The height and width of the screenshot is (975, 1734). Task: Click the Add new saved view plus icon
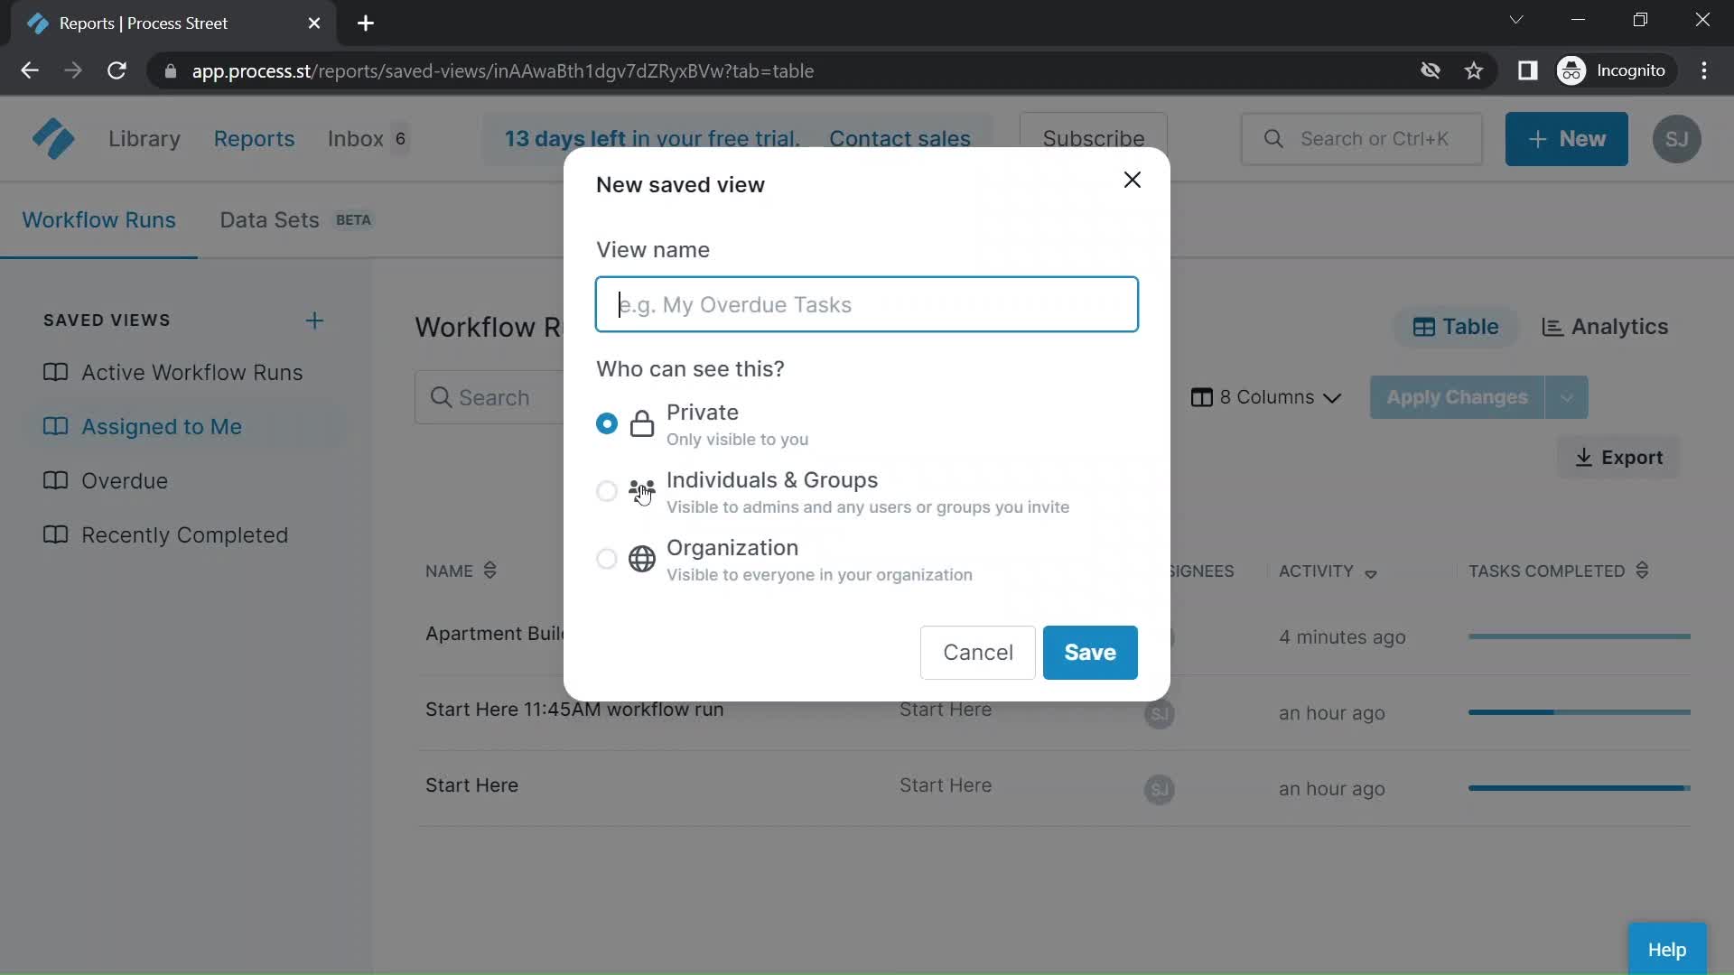tap(313, 319)
